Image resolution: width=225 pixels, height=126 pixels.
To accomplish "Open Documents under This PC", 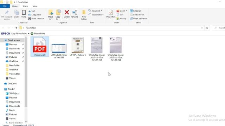I will [x=14, y=102].
